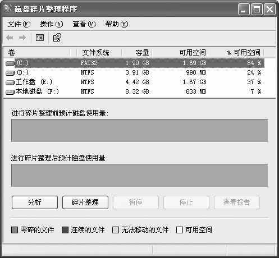Click the disk usage bar after defragmentation

(140, 176)
